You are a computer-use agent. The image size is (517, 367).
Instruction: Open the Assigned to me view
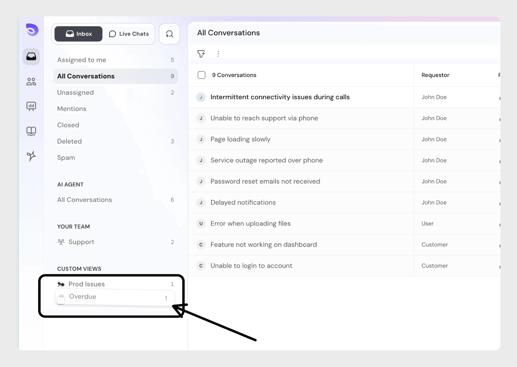[x=82, y=60]
